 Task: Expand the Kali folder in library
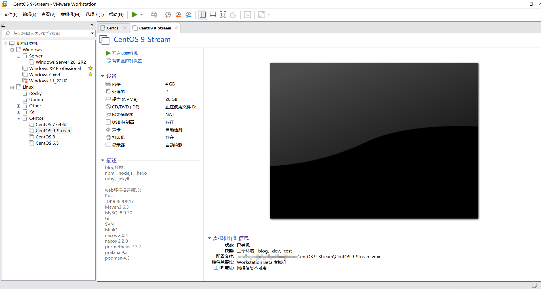[18, 112]
